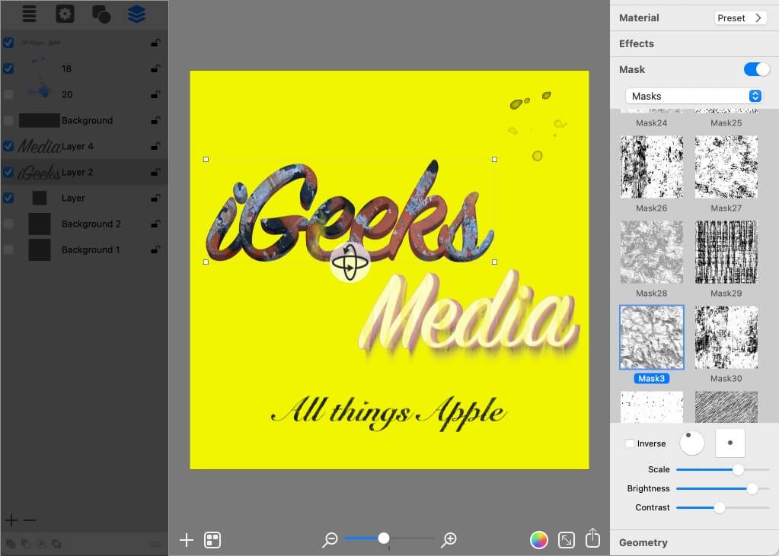Show Background 1 via its checkbox

(8, 249)
